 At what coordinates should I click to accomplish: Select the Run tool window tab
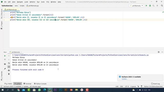pos(18,84)
